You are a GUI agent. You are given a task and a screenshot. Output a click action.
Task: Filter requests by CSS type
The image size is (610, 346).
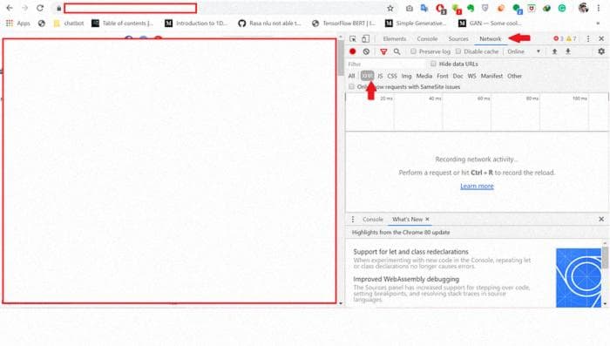point(392,76)
